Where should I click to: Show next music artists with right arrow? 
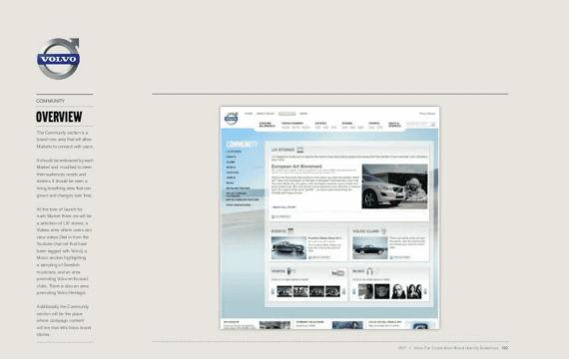[x=425, y=291]
